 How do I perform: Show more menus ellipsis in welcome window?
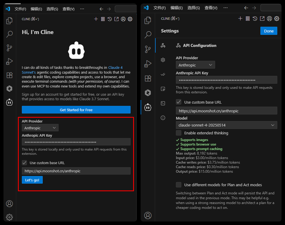coord(82,9)
